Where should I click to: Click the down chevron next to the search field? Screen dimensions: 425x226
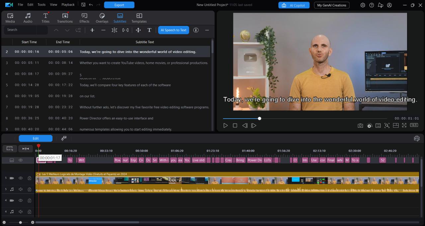pos(67,30)
